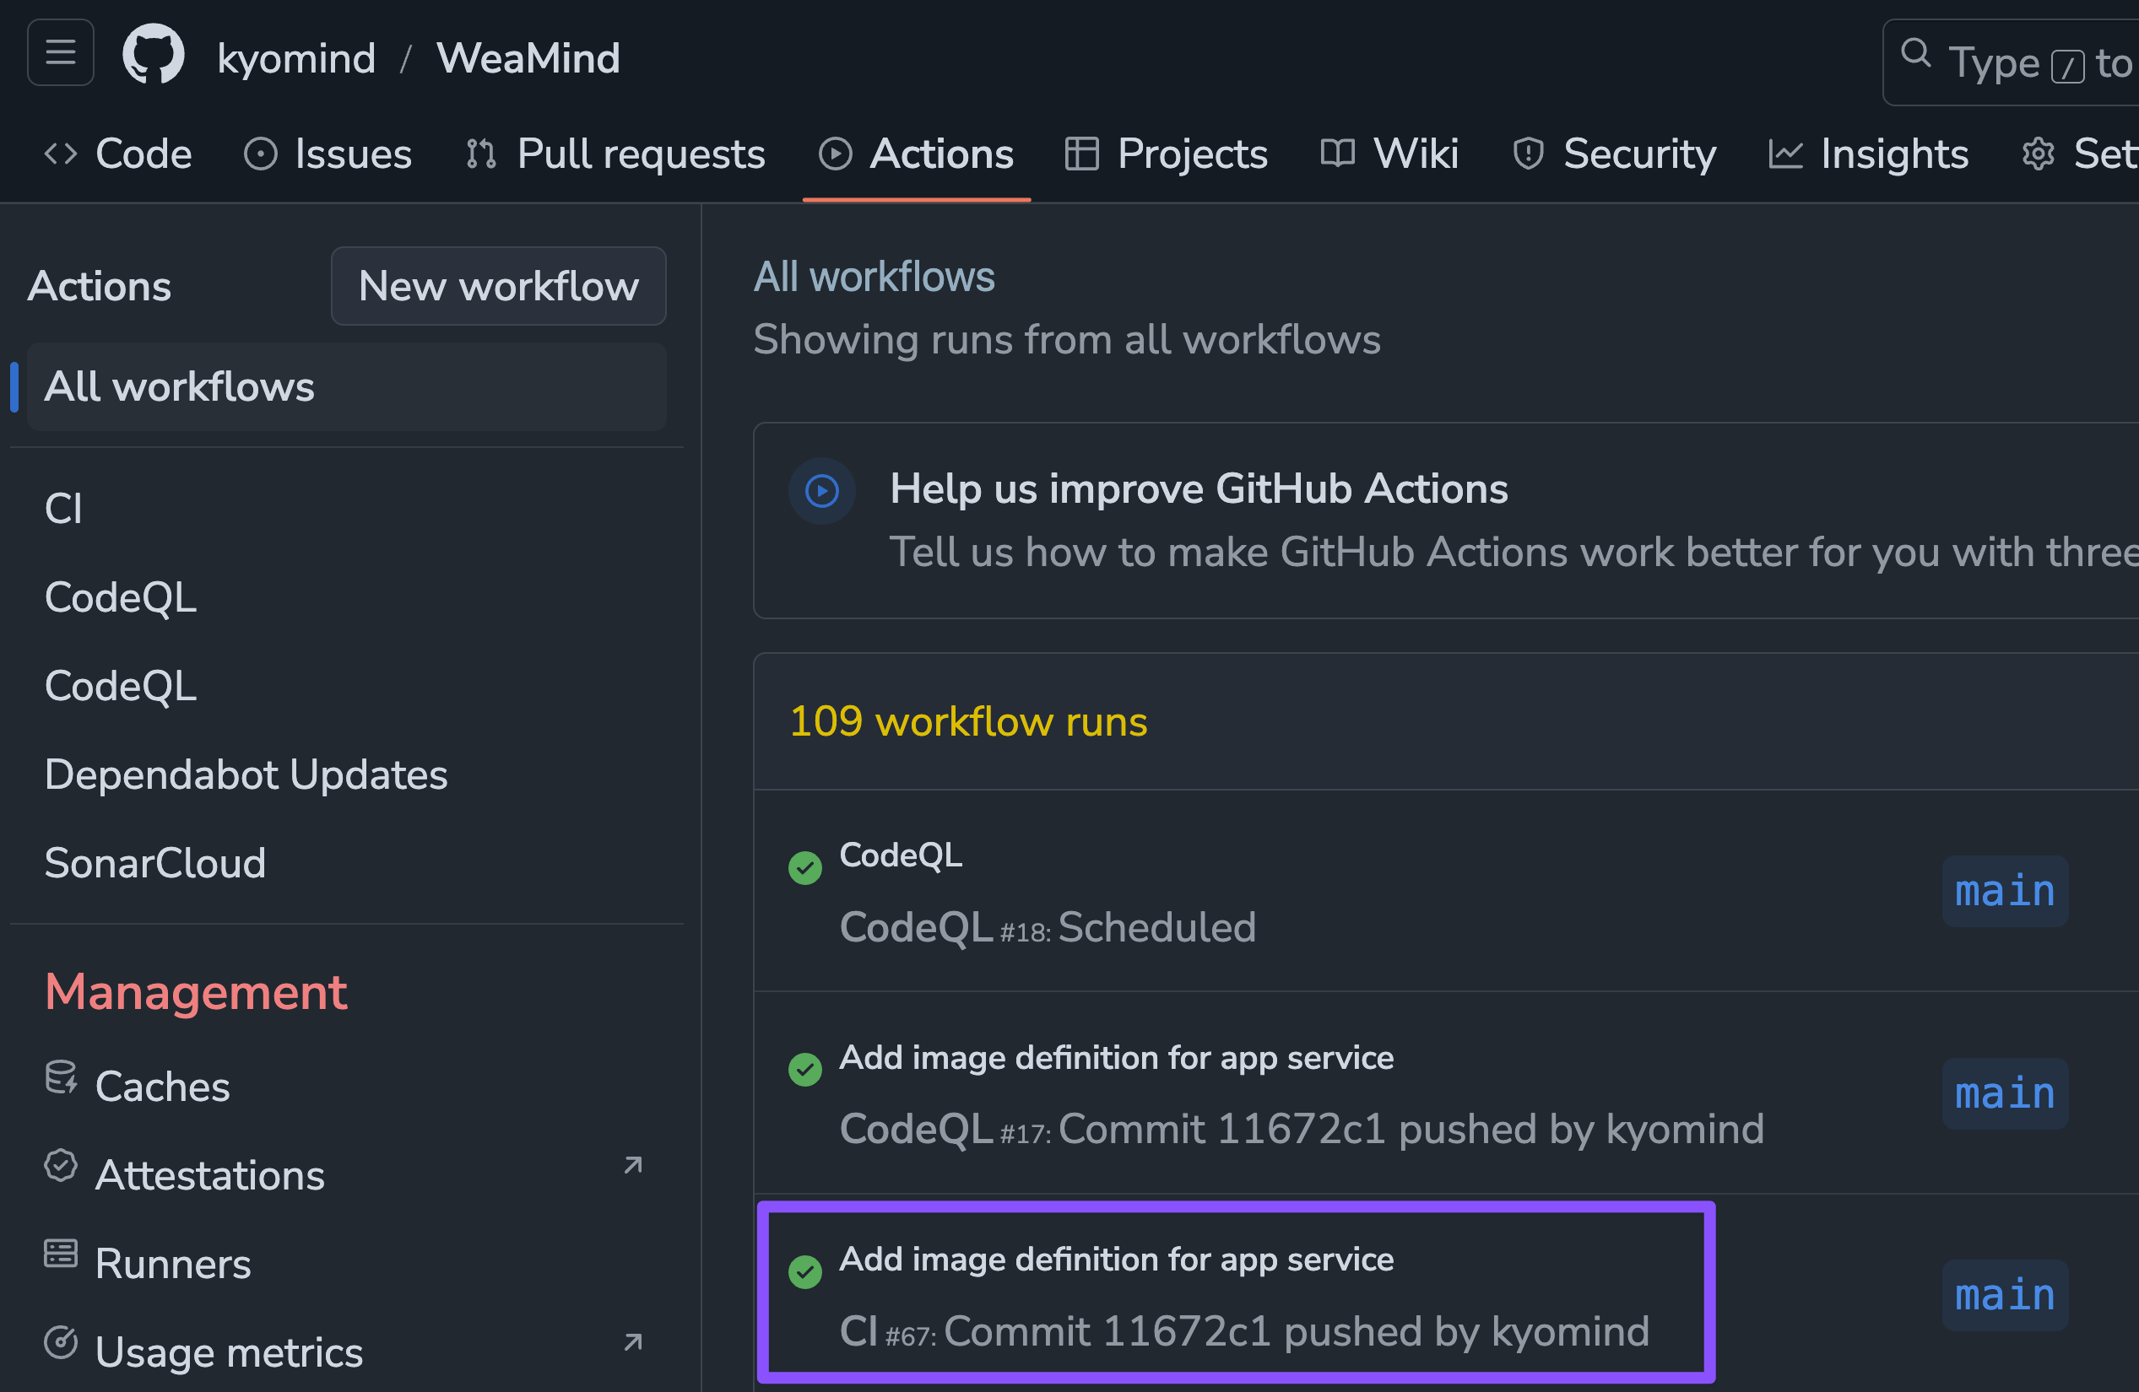Click the 'All workflows' page heading
The height and width of the screenshot is (1392, 2139).
[x=875, y=277]
